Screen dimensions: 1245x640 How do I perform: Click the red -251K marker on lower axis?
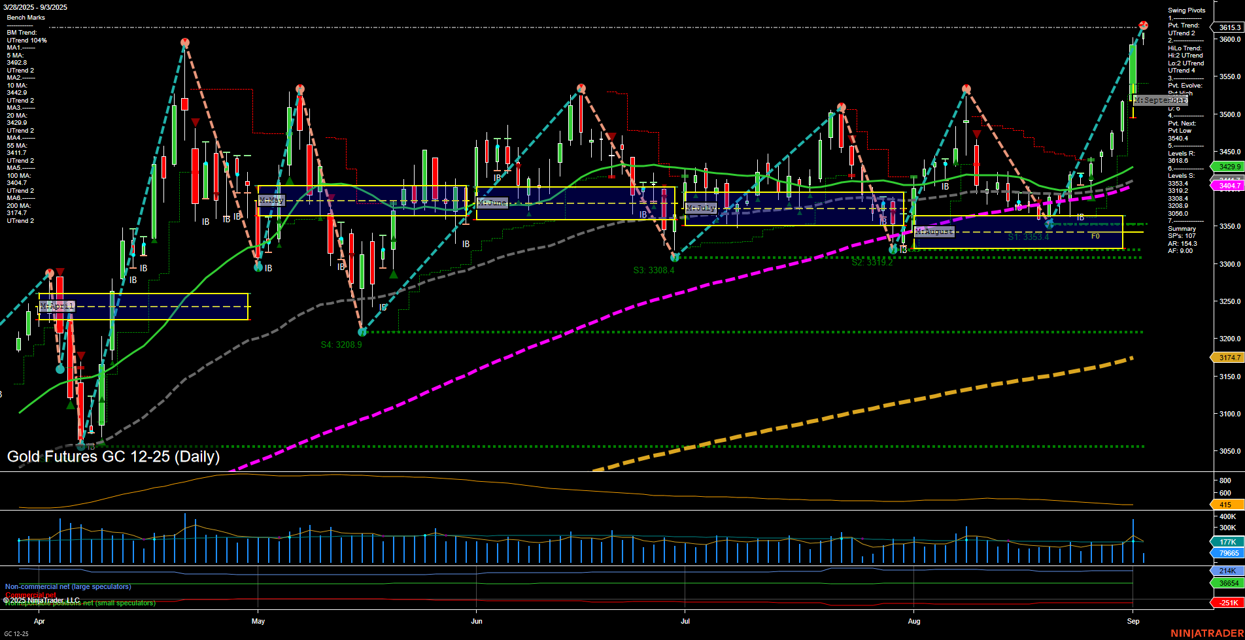point(1228,603)
